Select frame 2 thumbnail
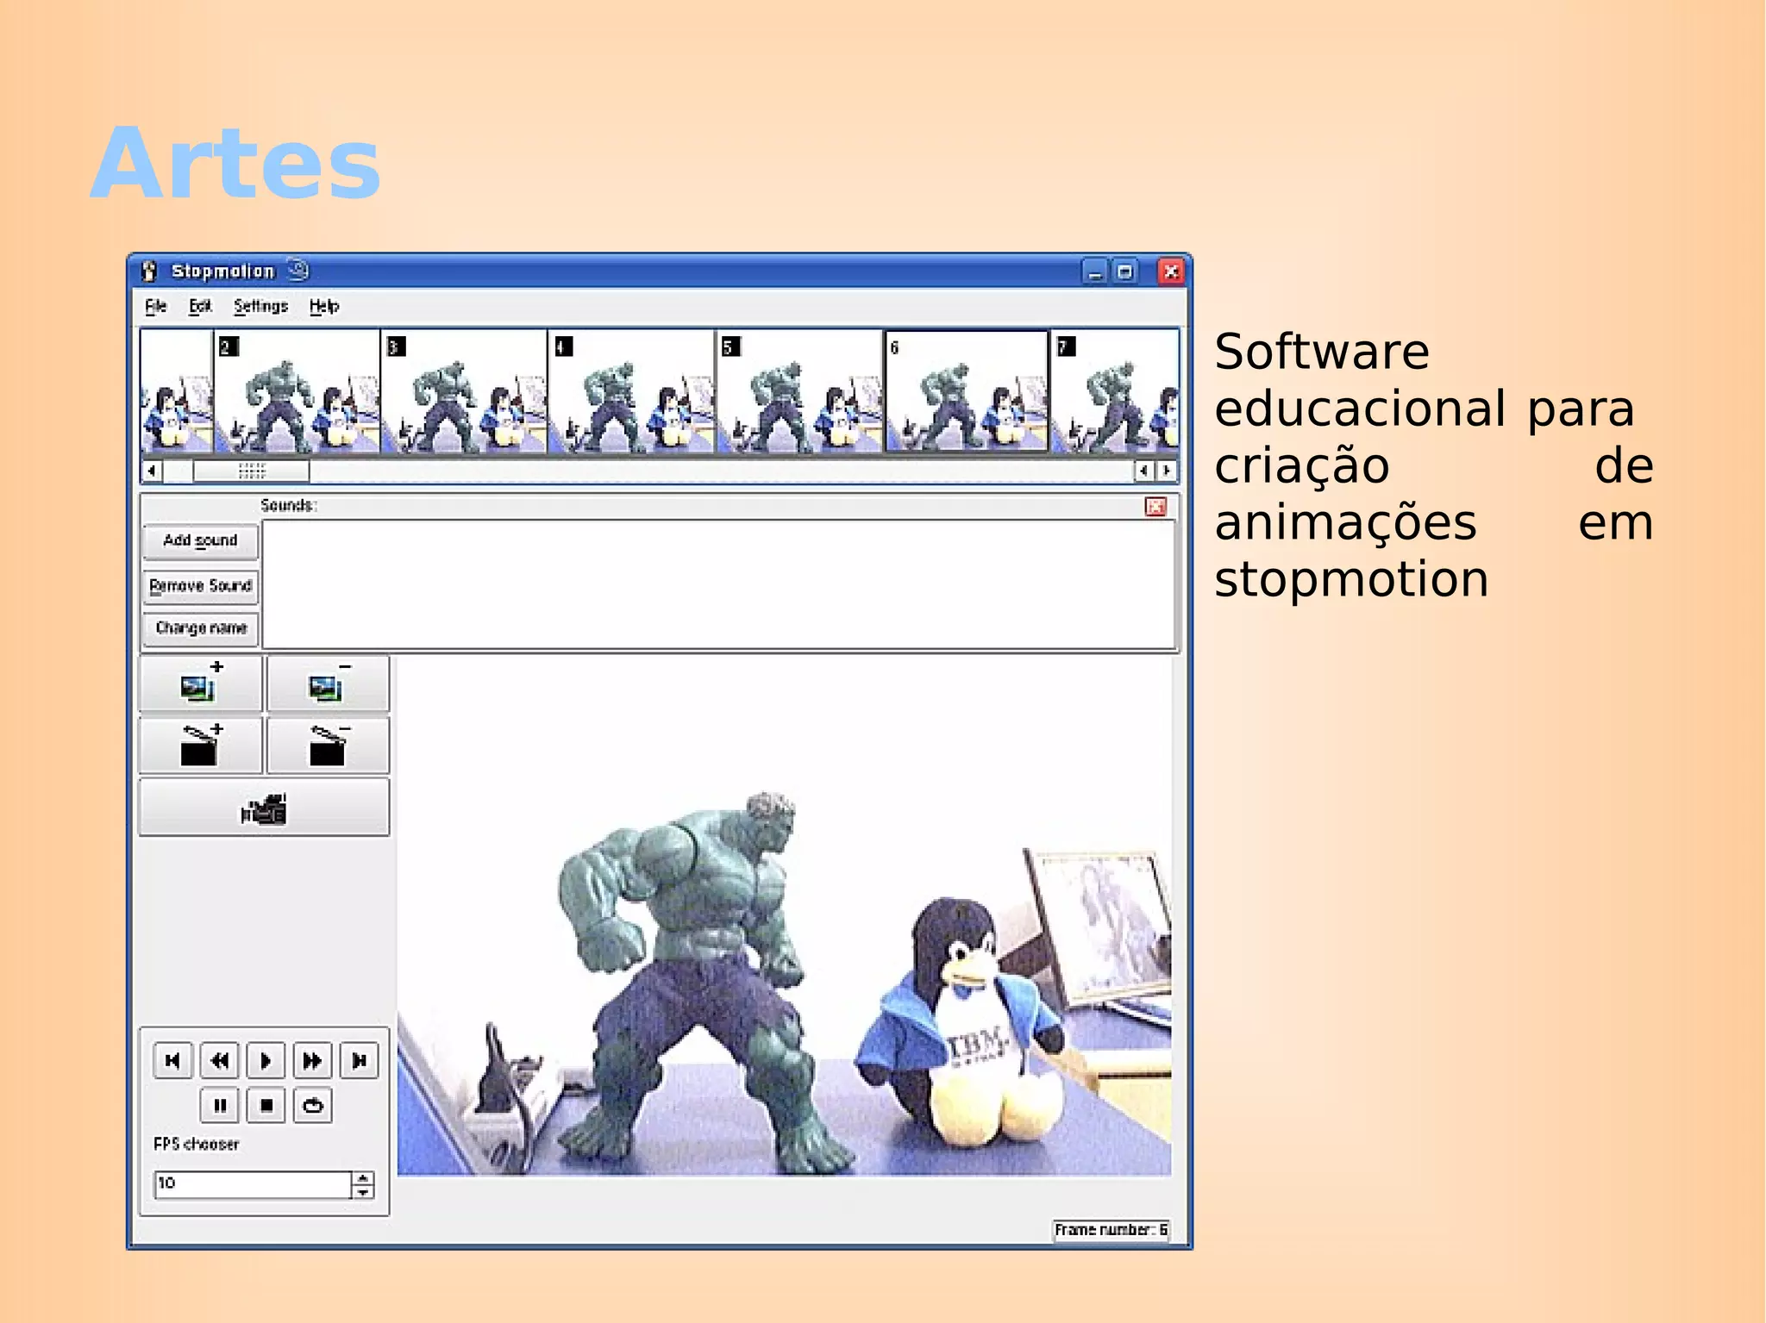1766x1323 pixels. [297, 391]
